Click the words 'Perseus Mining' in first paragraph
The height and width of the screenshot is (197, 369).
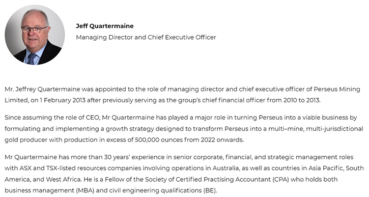click(337, 90)
